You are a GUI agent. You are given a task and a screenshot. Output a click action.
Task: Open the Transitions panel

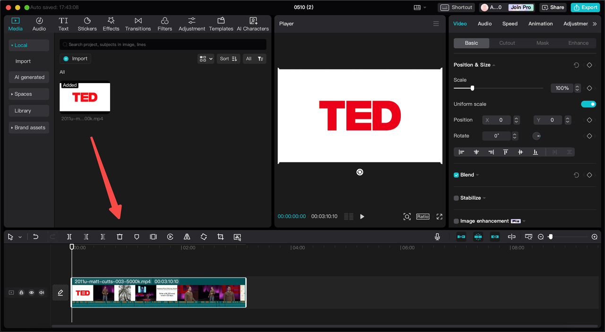(138, 24)
